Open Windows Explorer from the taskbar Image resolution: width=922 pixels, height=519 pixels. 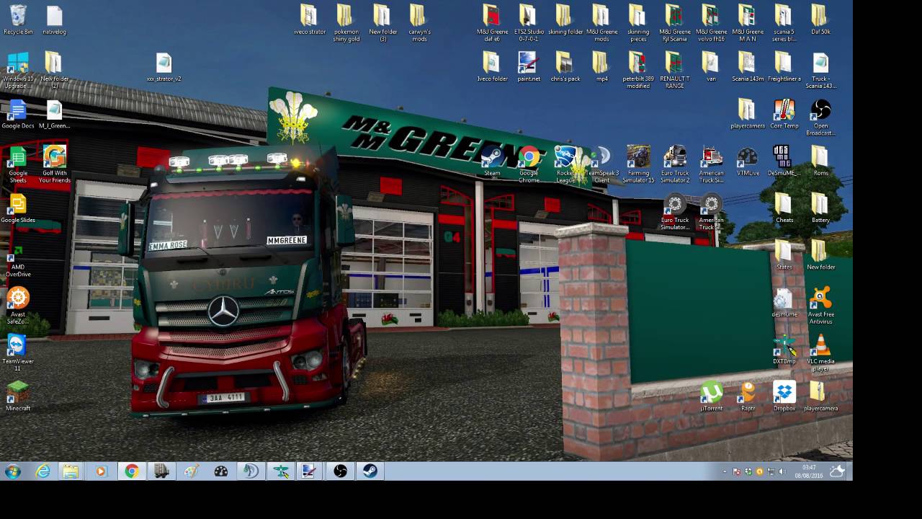(71, 471)
